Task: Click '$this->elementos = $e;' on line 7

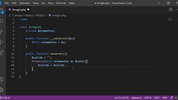Action: [49, 42]
